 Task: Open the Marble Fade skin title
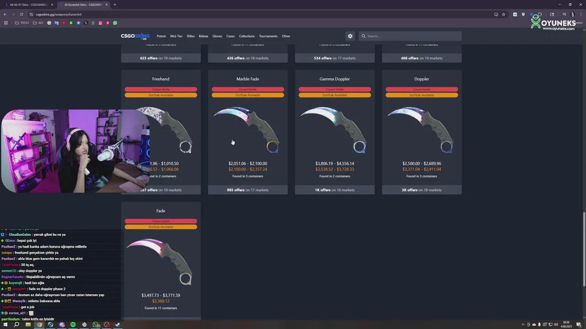point(248,79)
